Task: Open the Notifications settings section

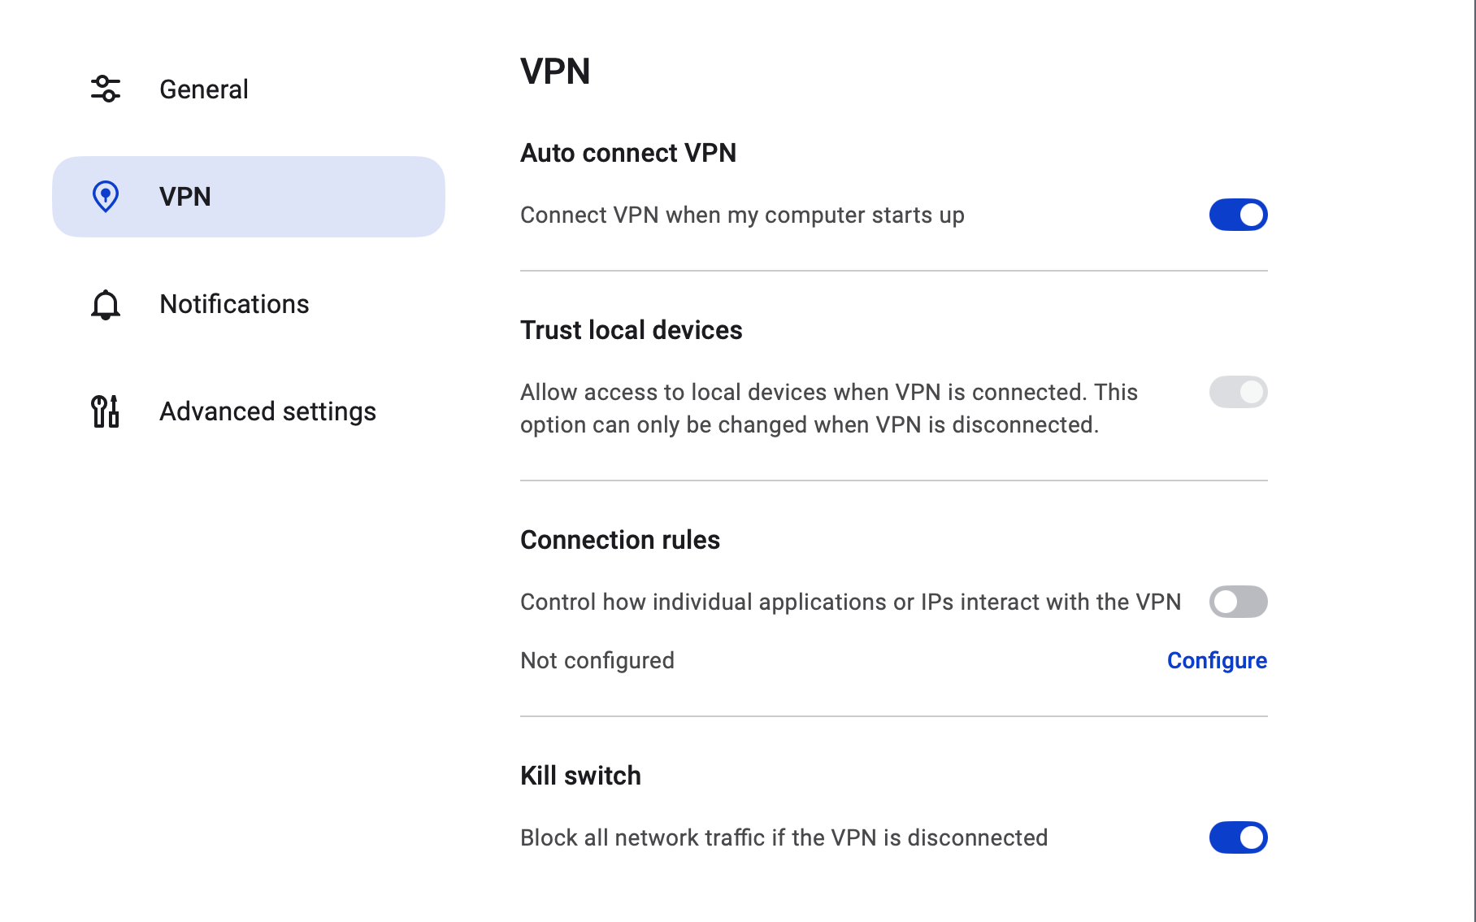Action: (234, 303)
